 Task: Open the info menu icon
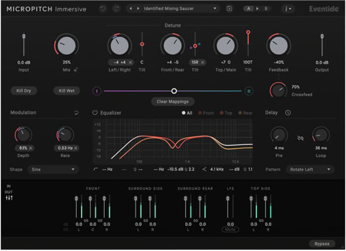(x=288, y=9)
